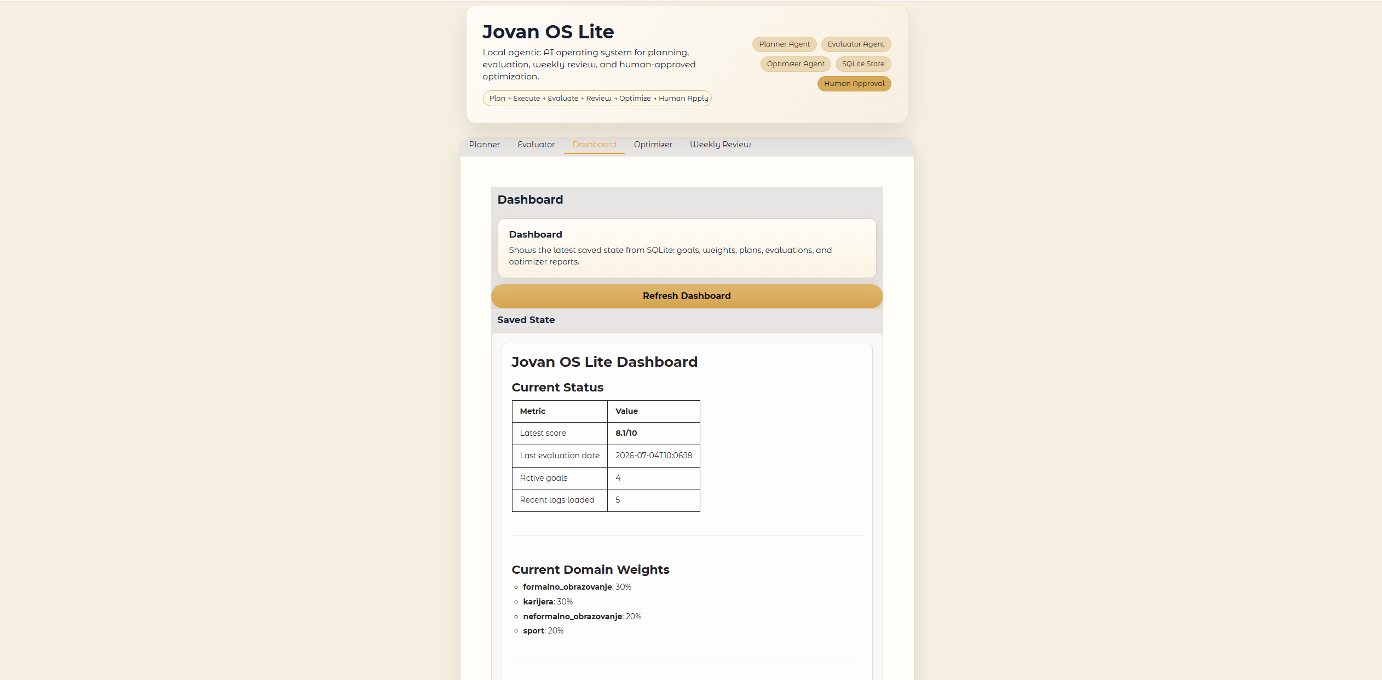Click the Plan → Execute workflow pill
1382x680 pixels.
[x=597, y=99]
